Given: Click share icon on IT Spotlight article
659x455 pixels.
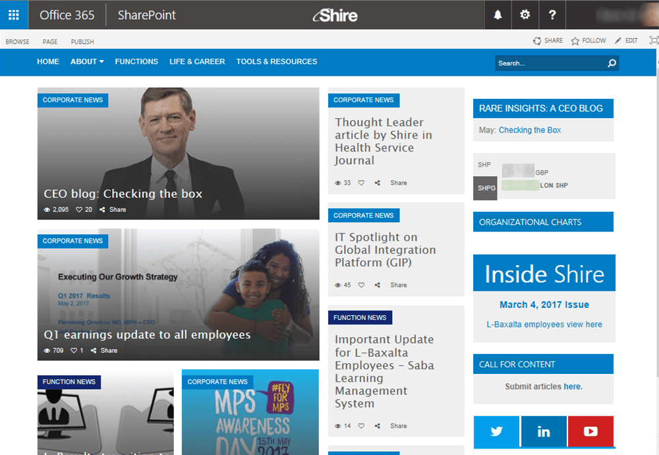Looking at the screenshot, I should click(378, 285).
